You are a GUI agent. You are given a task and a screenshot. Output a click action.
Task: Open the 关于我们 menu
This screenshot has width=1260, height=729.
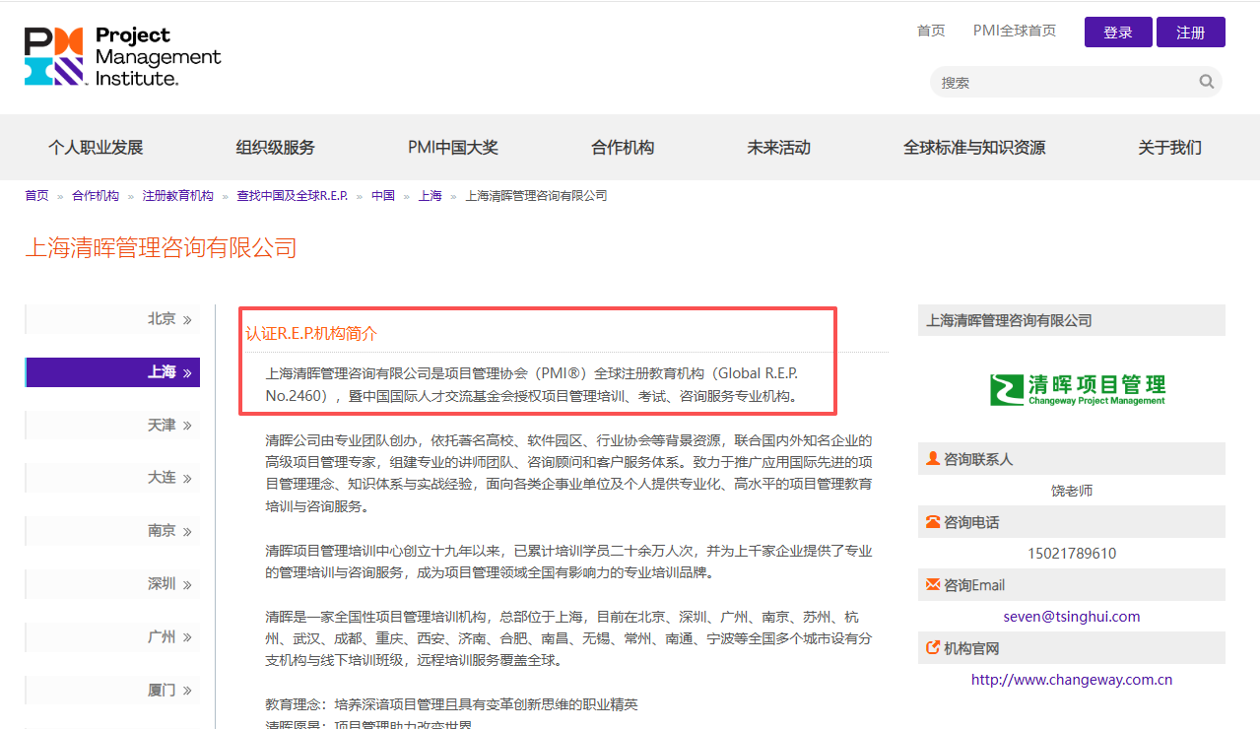[x=1169, y=148]
